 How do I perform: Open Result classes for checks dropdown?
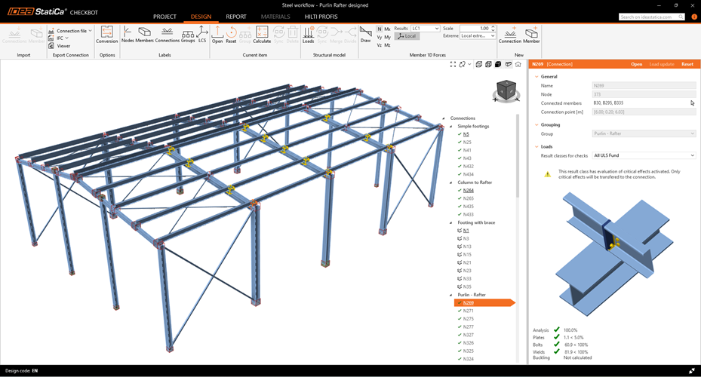click(x=644, y=155)
